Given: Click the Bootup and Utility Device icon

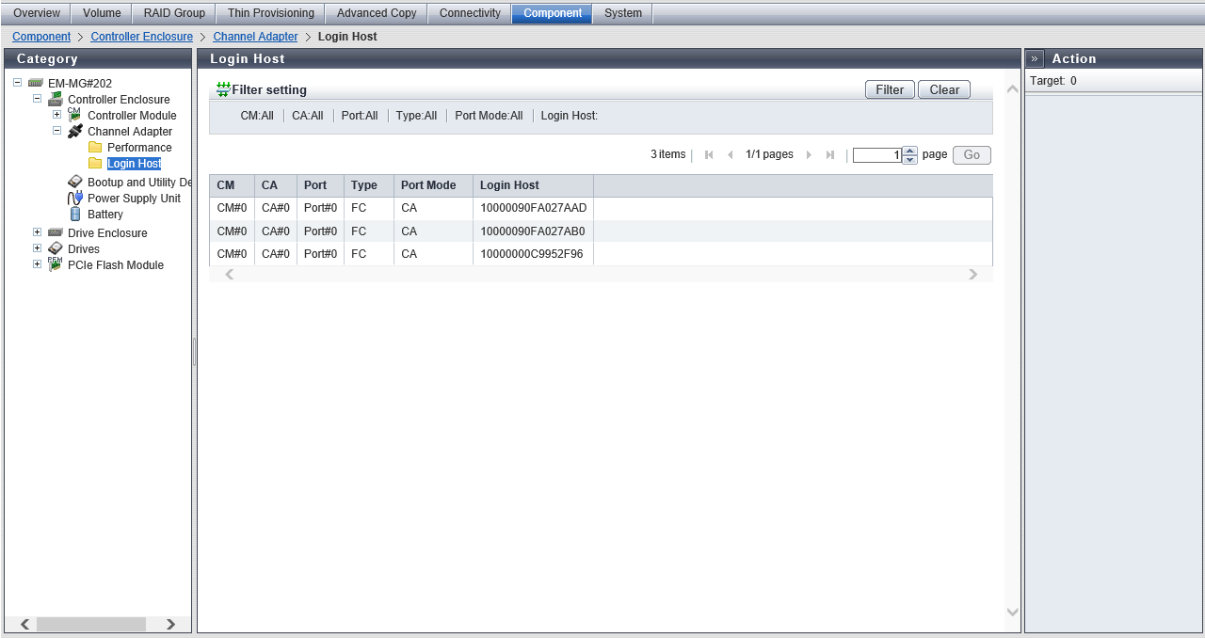Looking at the screenshot, I should 75,183.
